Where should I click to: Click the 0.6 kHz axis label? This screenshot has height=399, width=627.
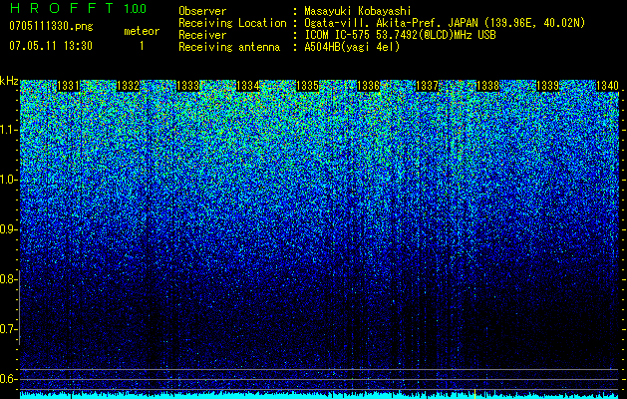click(8, 379)
